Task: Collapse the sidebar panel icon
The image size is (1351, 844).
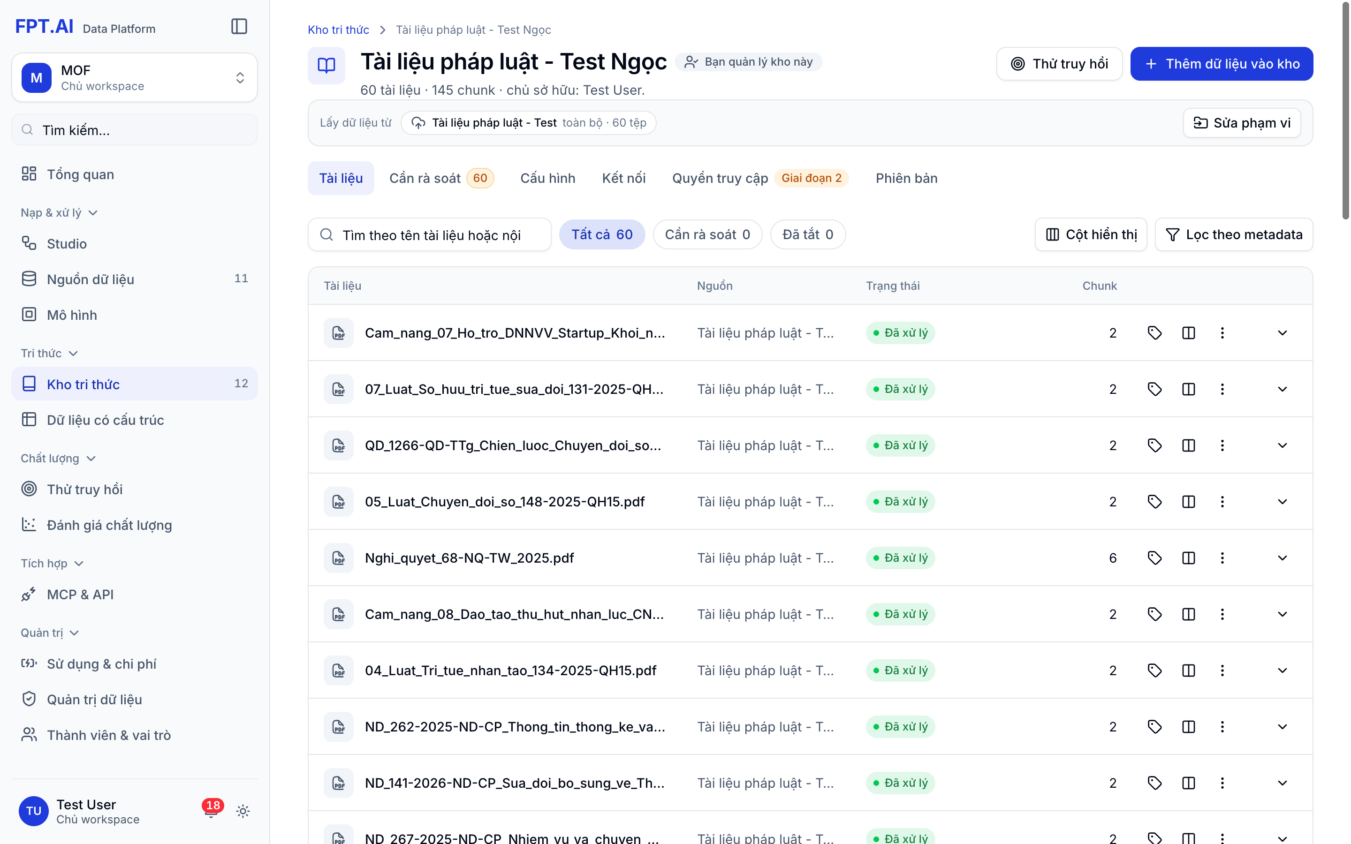Action: (239, 26)
